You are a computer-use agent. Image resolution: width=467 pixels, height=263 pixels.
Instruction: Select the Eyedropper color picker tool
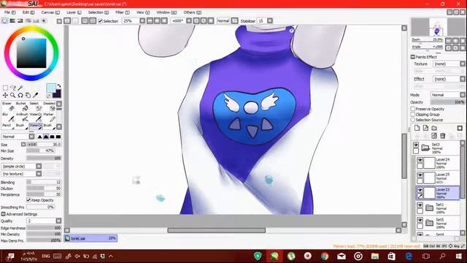coord(35,95)
